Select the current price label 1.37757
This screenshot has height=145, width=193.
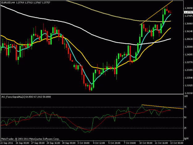pos(188,12)
